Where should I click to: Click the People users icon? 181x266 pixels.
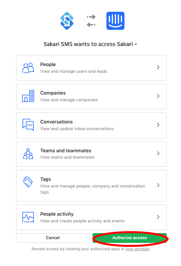pyautogui.click(x=28, y=68)
